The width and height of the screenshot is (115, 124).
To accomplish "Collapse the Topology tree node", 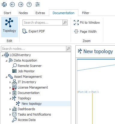I will 10,98.
